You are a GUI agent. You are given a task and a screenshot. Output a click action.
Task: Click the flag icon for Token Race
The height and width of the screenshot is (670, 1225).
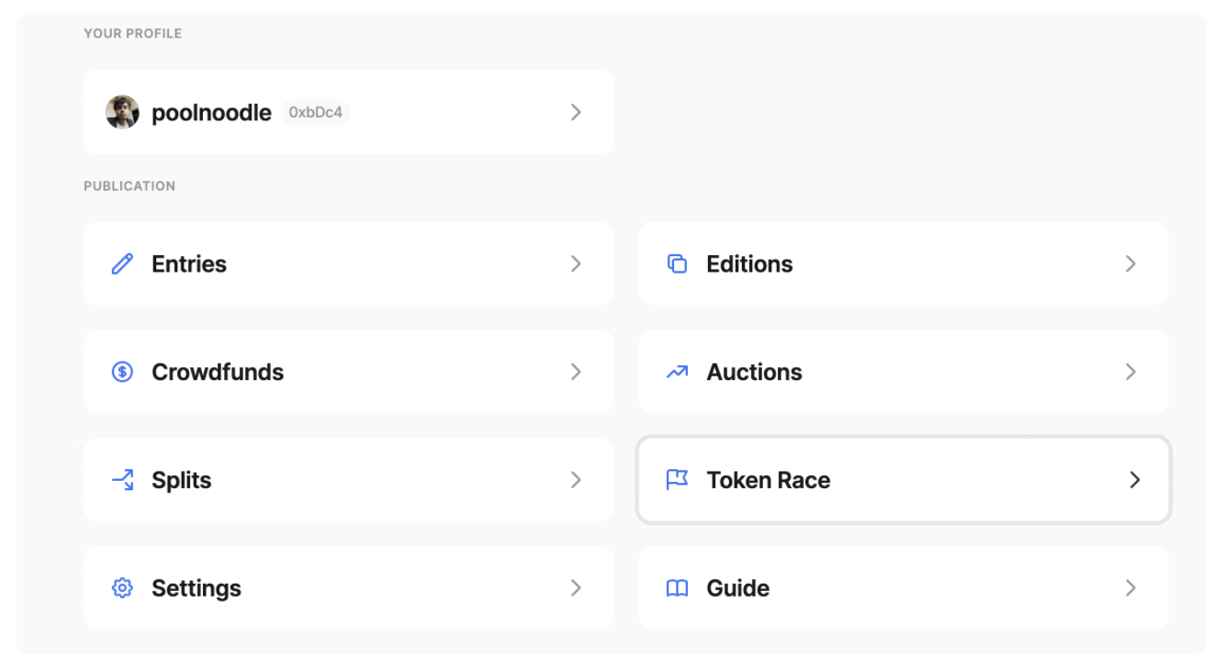(x=677, y=480)
